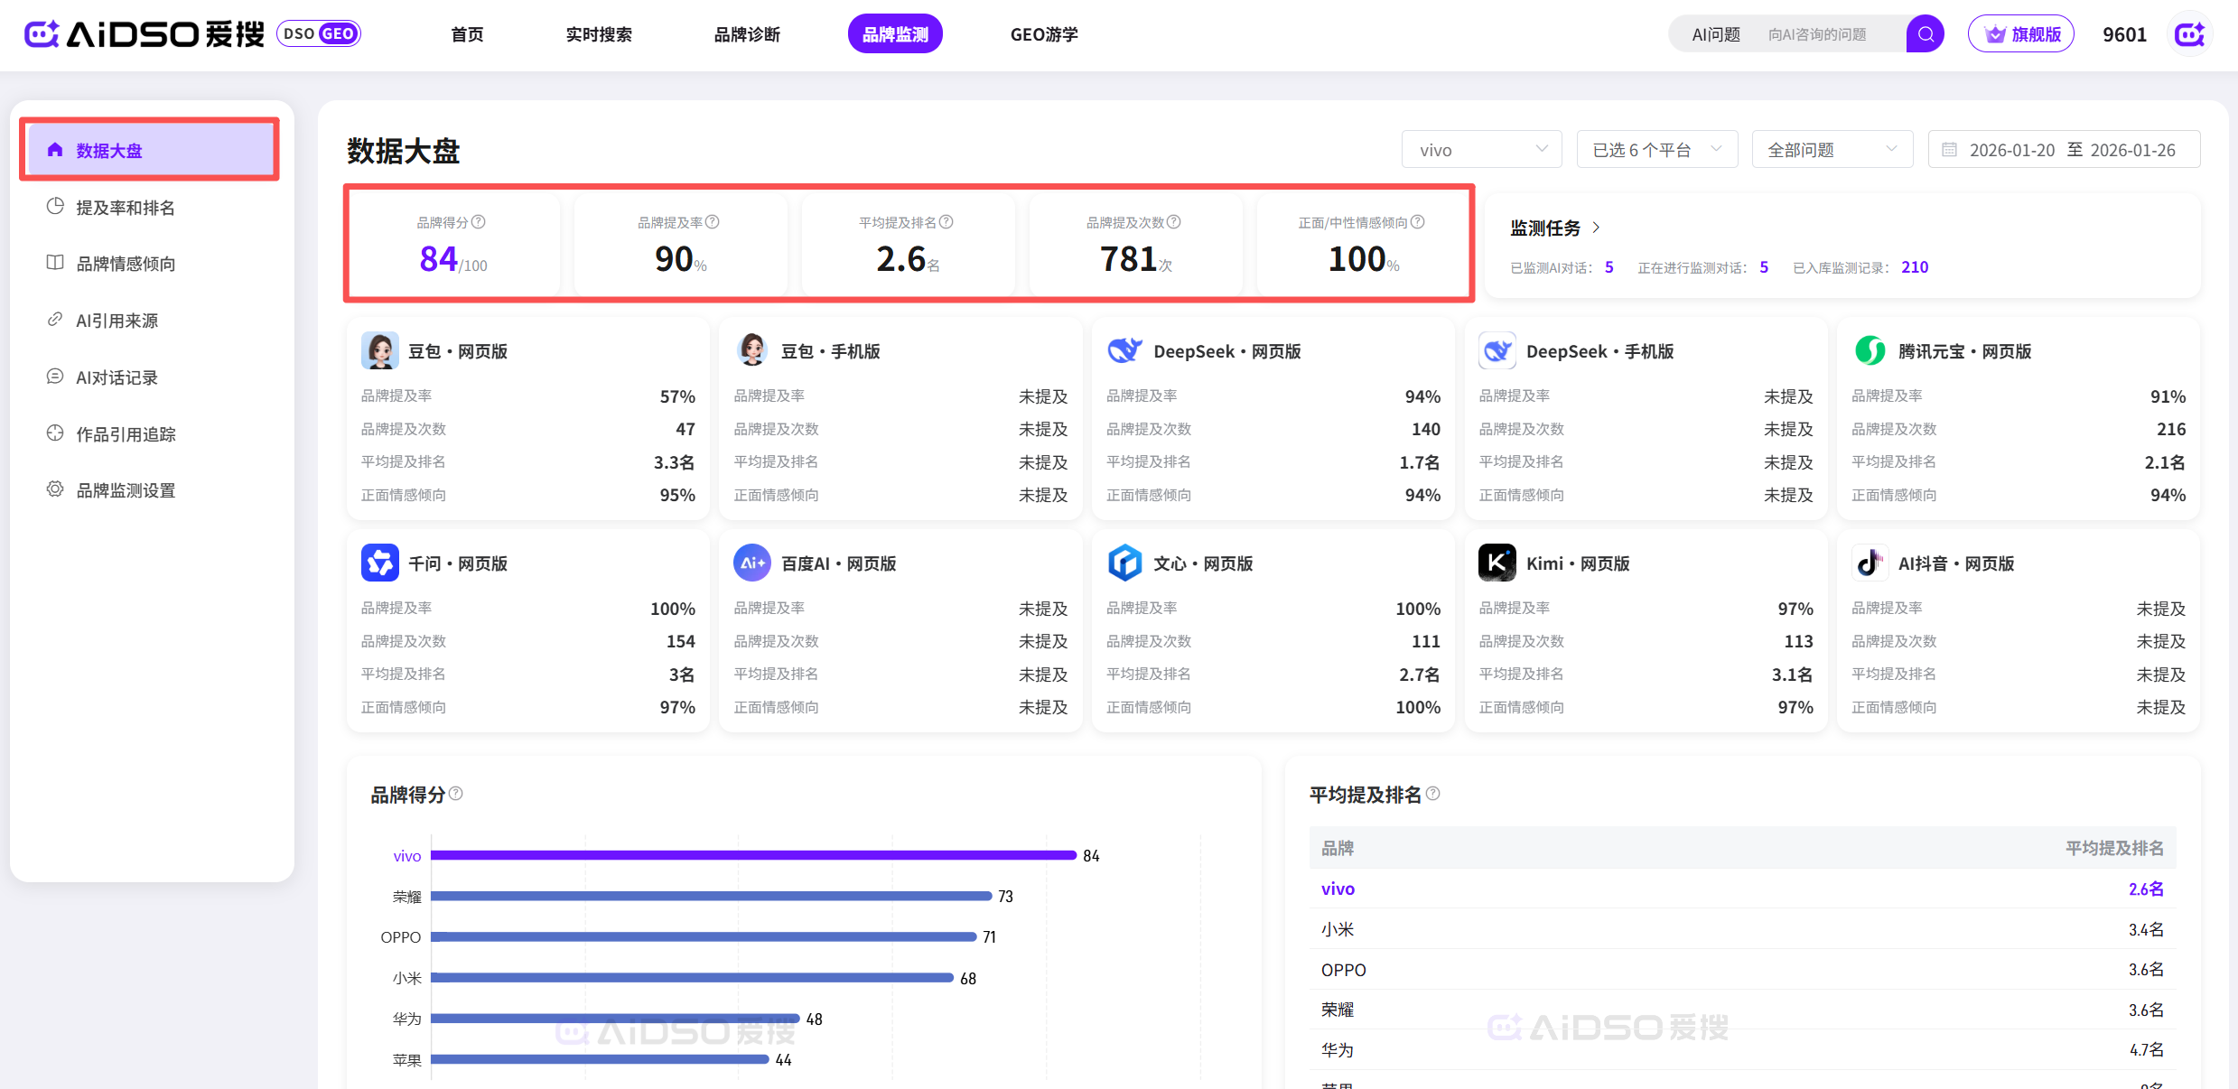
Task: Switch to the 品牌诊断 tab
Action: (747, 34)
